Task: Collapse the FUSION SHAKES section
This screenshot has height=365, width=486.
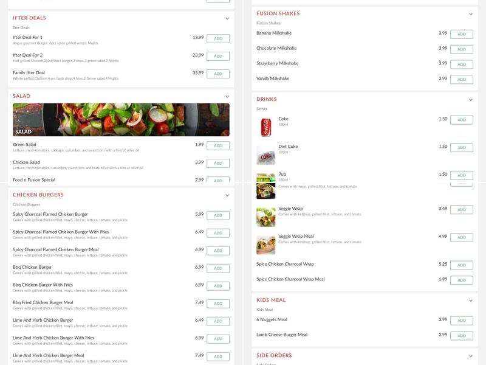Action: 471,13
